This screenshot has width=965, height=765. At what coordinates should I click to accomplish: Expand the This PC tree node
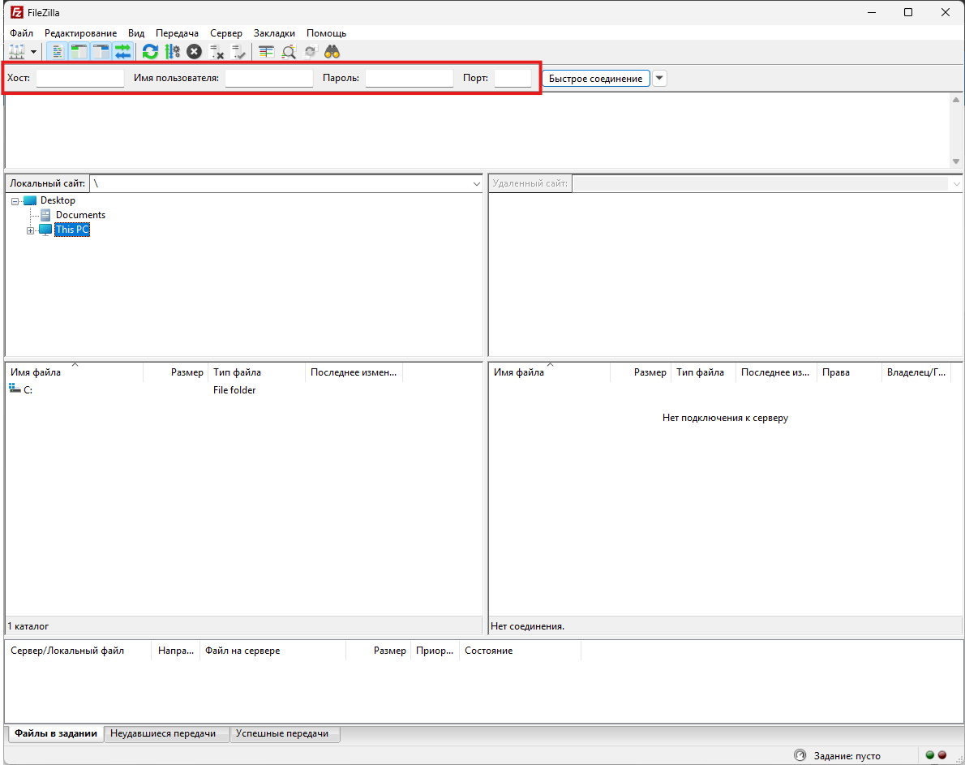point(31,230)
